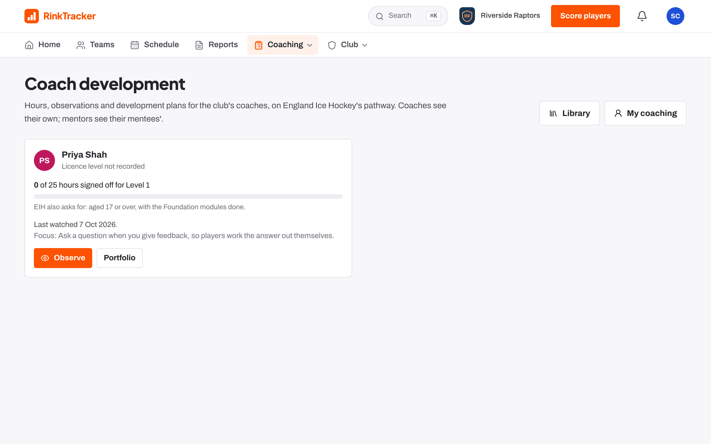
Task: Open the Library button
Action: pyautogui.click(x=569, y=113)
